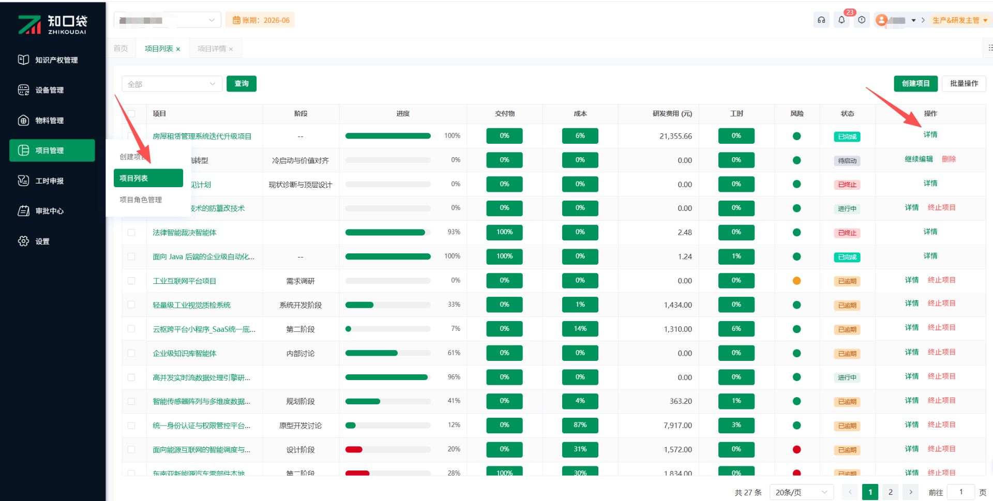Open the notification bell with 23 badge
This screenshot has height=501, width=993.
[841, 20]
